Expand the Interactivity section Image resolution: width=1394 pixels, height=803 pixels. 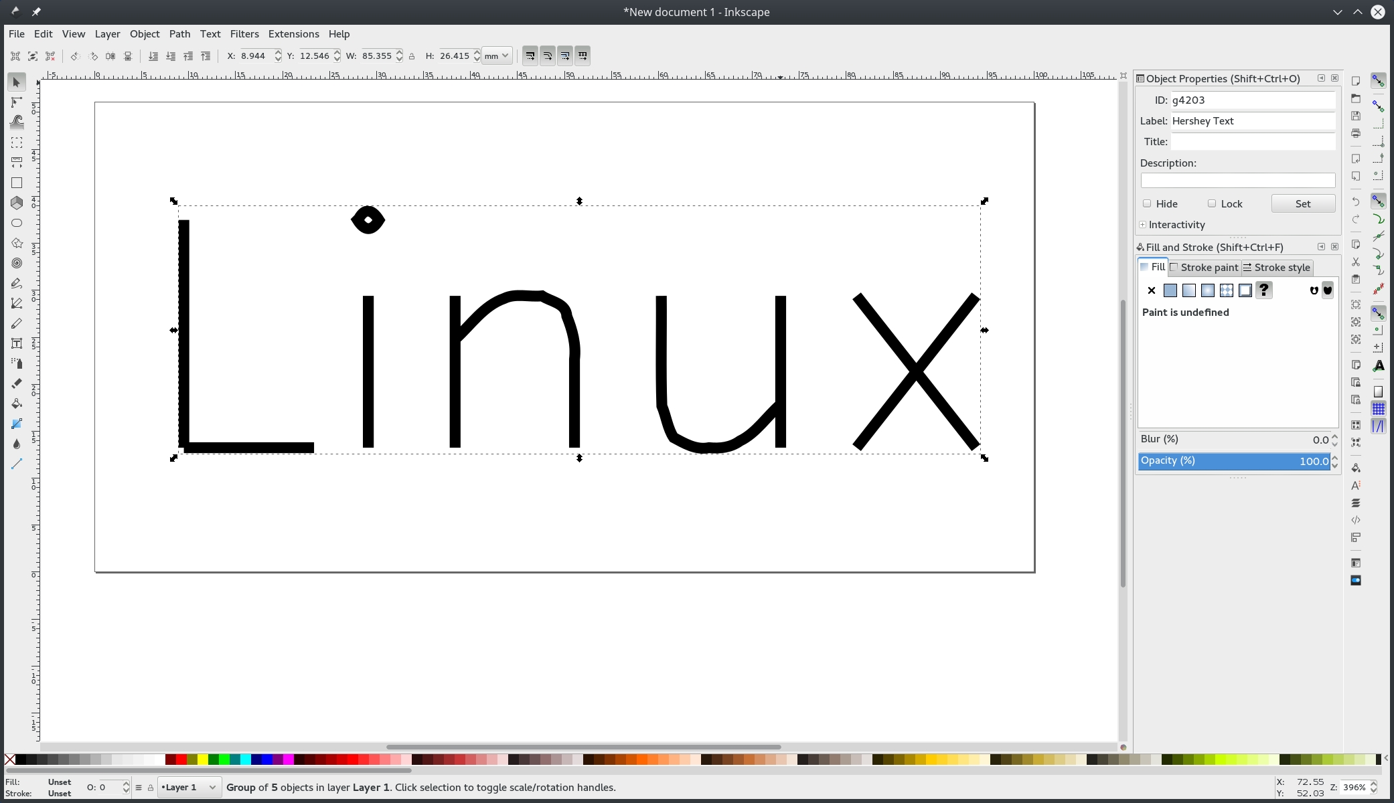coord(1143,225)
